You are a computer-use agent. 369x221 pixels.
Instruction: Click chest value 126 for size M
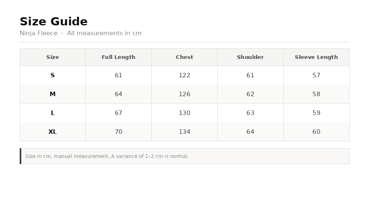(184, 94)
